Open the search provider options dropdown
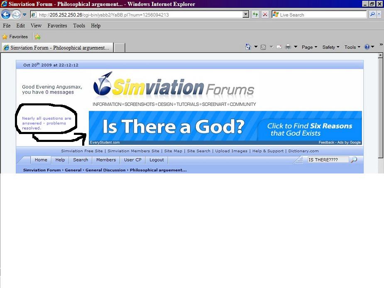The height and width of the screenshot is (288, 384). tap(379, 15)
